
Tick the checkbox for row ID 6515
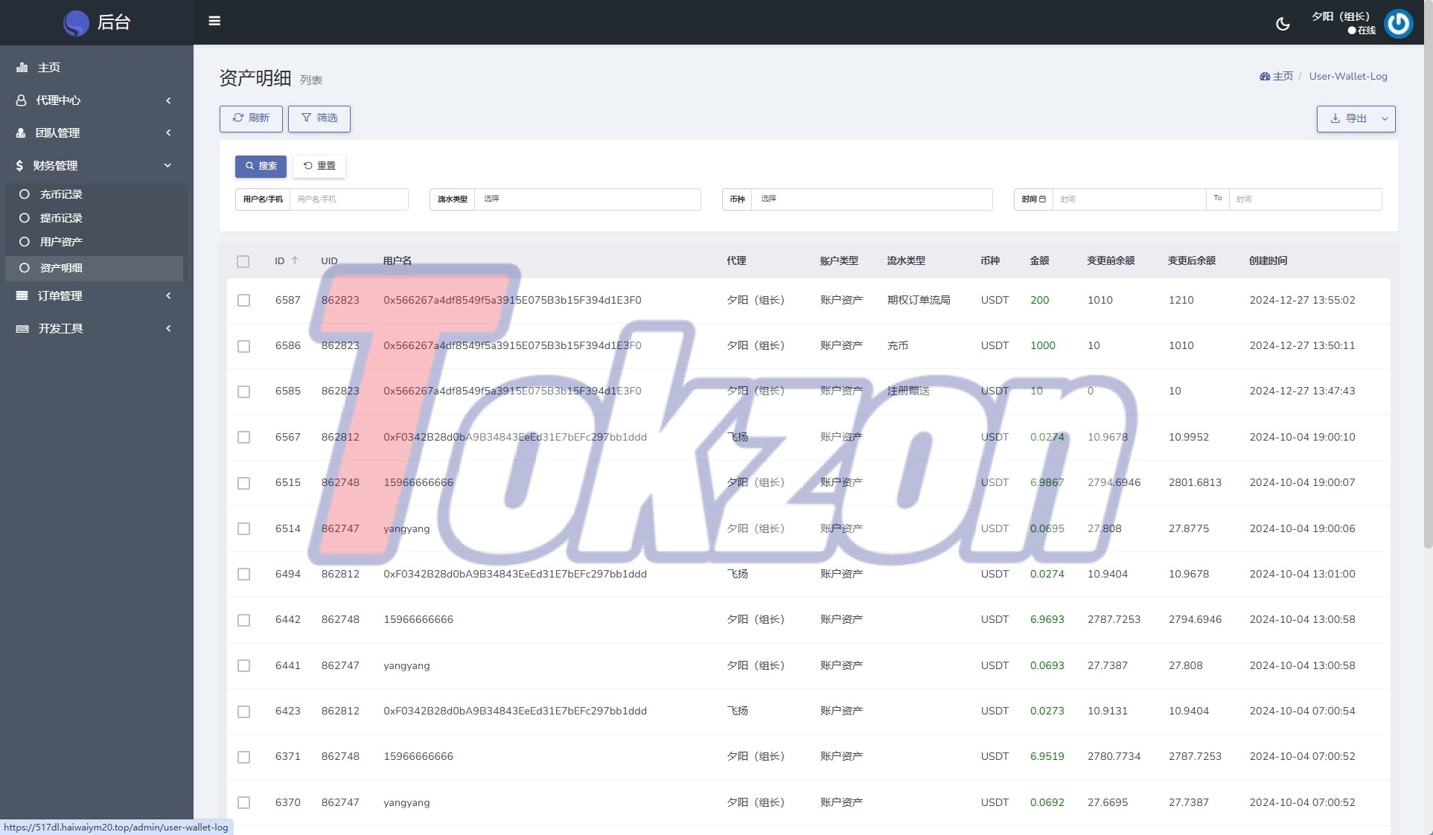click(243, 483)
